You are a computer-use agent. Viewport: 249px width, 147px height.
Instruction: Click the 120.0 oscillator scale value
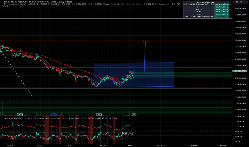[x=239, y=127]
